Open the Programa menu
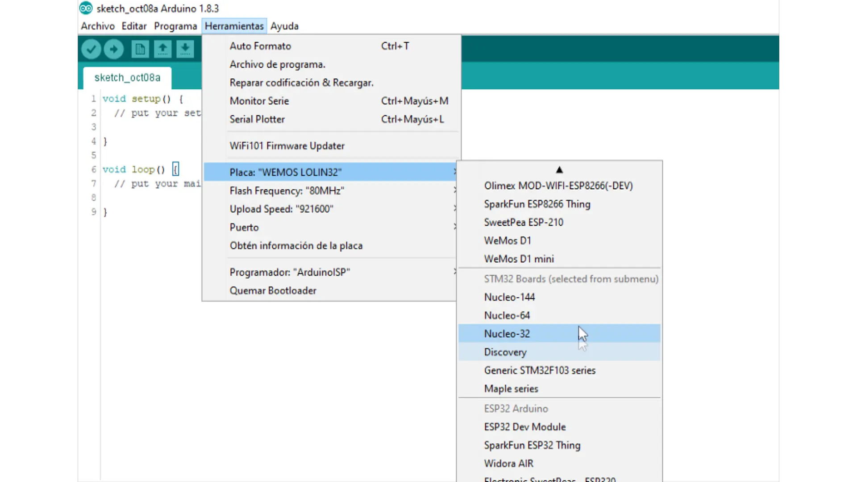This screenshot has width=857, height=482. pyautogui.click(x=175, y=26)
